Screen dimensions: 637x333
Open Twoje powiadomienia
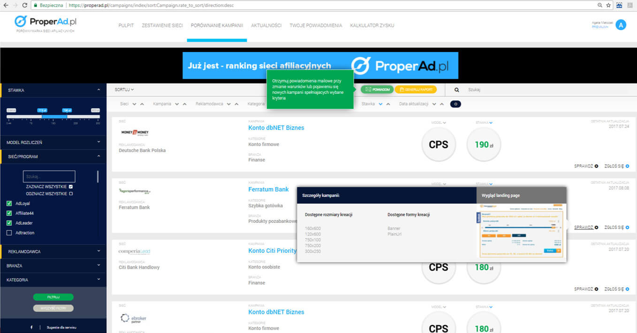pyautogui.click(x=316, y=25)
